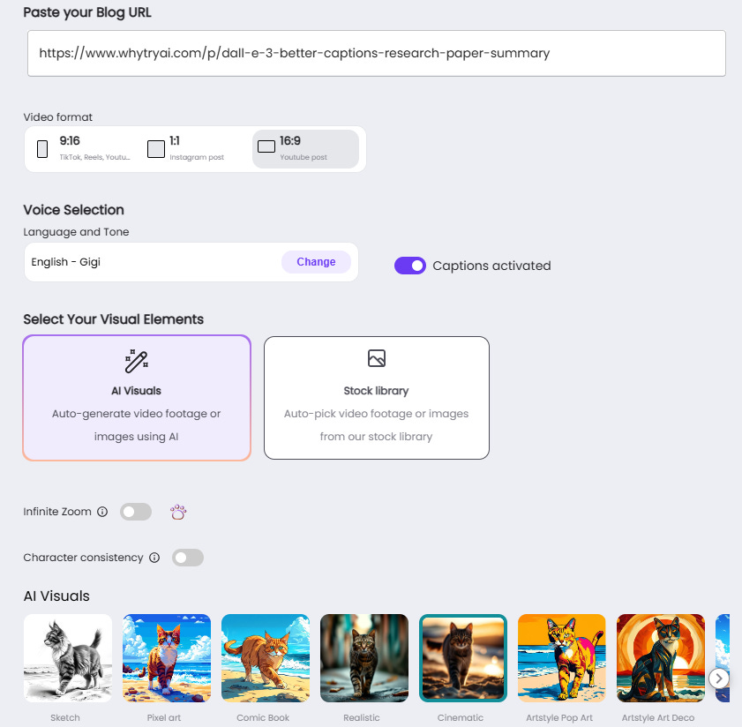Click the Stock library image icon
Screen dimensions: 742x727
coord(376,358)
